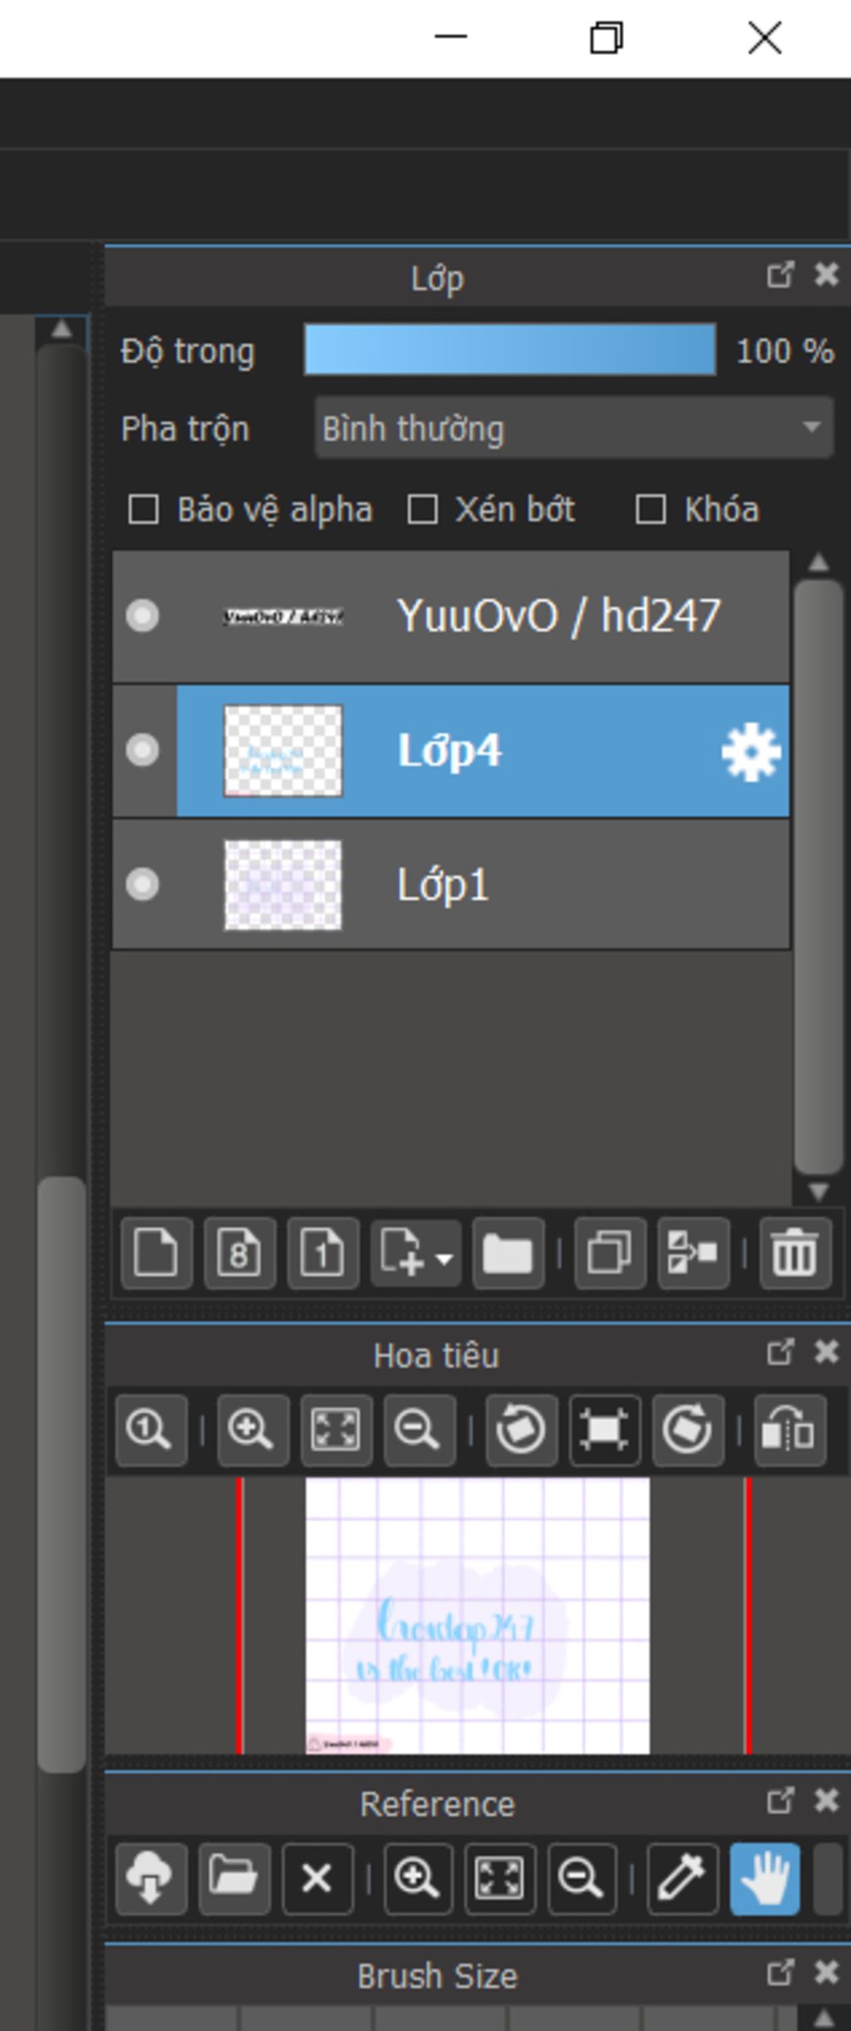Add a new 1-bit layer
This screenshot has width=851, height=2031.
point(322,1253)
